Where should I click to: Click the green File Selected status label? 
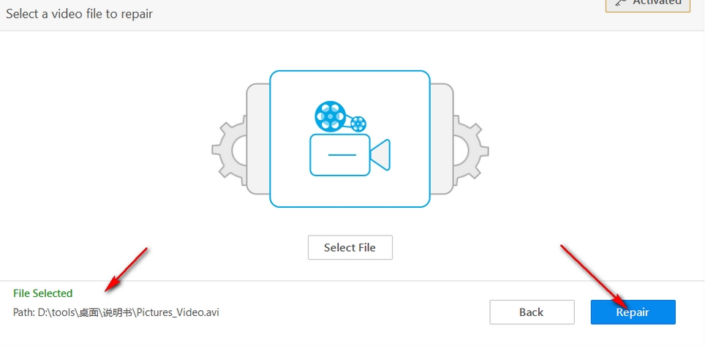[42, 293]
